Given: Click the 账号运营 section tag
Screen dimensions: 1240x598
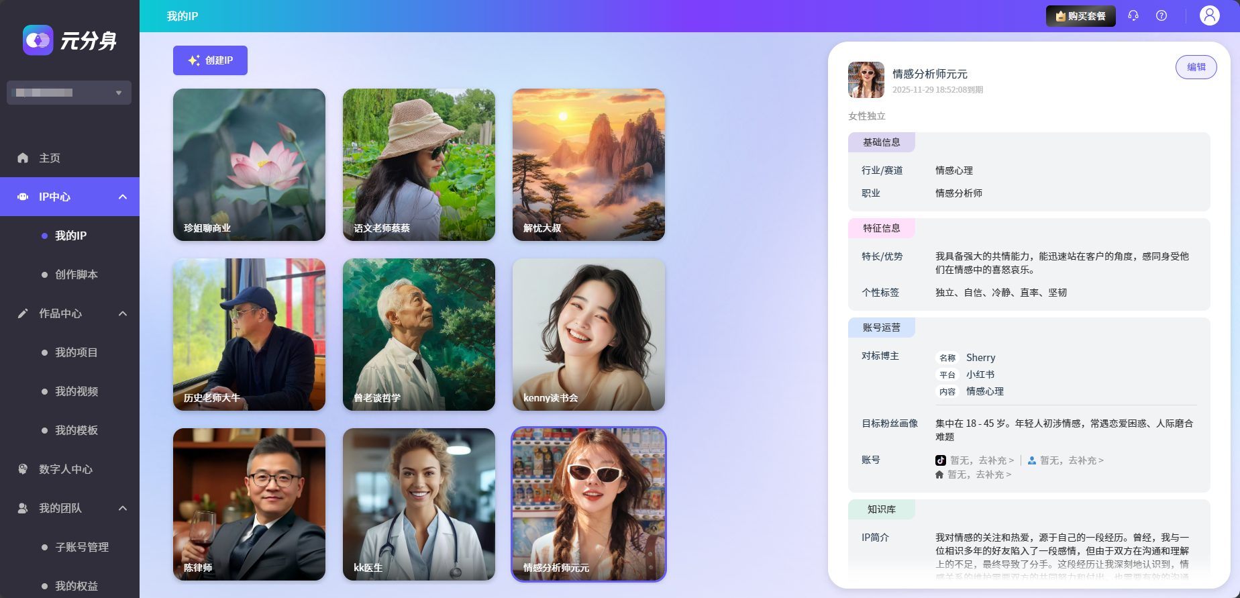Looking at the screenshot, I should tap(882, 328).
